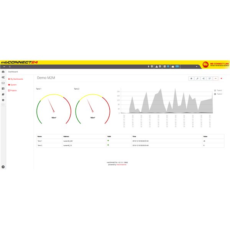Image resolution: width=230 pixels, height=230 pixels.
Task: Open the user dropdown arrow in top bar
Action: tap(197, 66)
